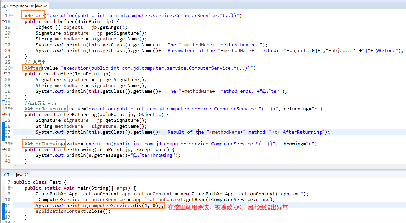Click the advice marker icon at line 34
406x223 pixels.
pos(3,114)
